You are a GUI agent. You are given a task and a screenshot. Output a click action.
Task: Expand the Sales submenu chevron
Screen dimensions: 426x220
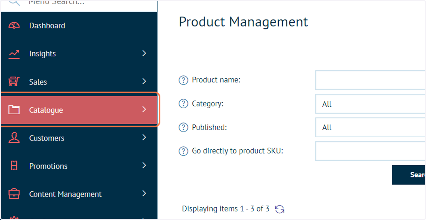click(x=144, y=81)
